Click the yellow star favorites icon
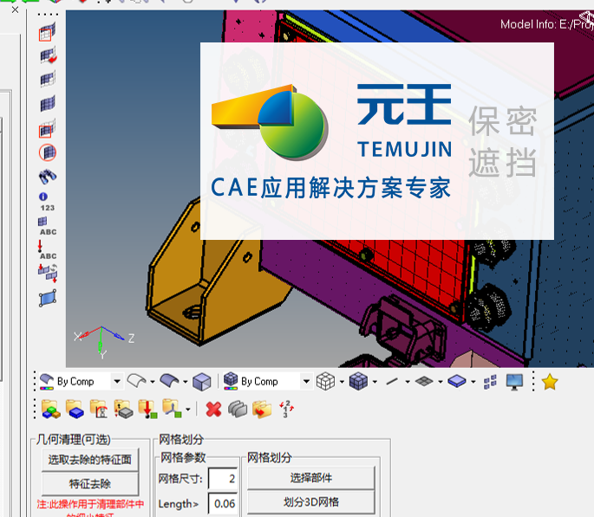 [x=550, y=382]
